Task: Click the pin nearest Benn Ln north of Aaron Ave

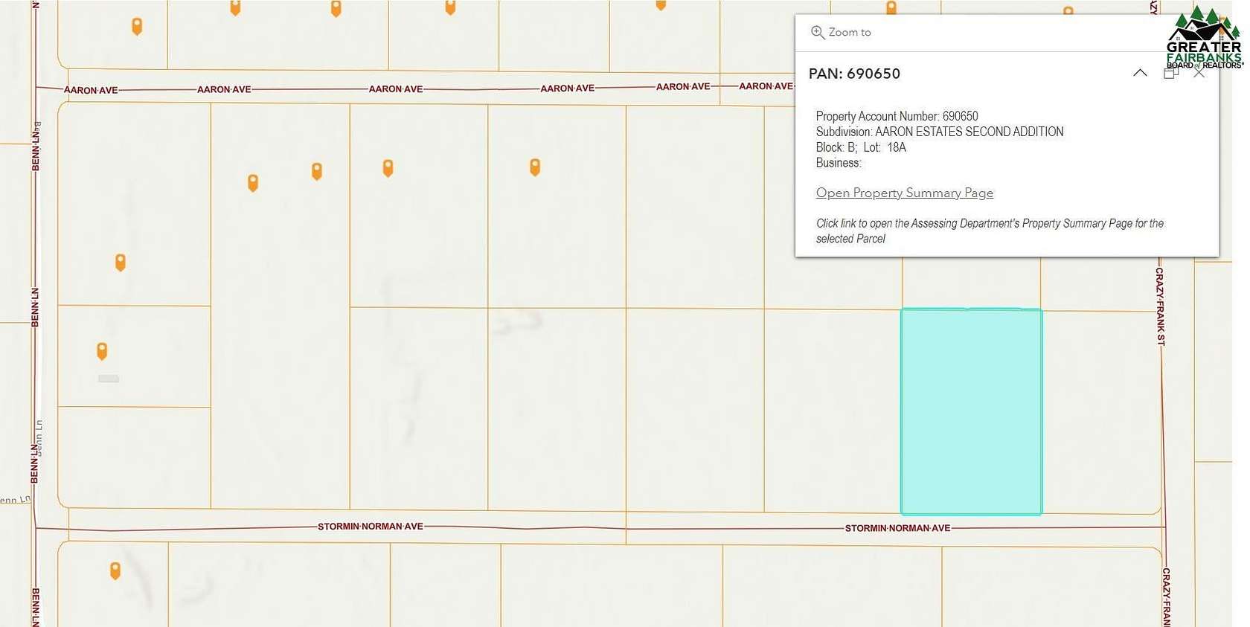Action: 137,26
